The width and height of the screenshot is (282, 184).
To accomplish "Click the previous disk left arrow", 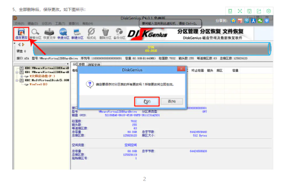I will (19, 45).
